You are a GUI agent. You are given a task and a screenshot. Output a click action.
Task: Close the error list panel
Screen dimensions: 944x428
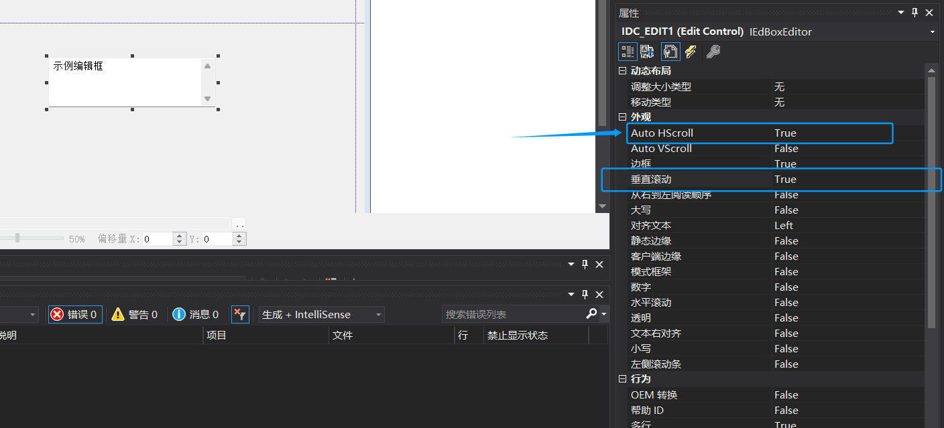pyautogui.click(x=599, y=294)
